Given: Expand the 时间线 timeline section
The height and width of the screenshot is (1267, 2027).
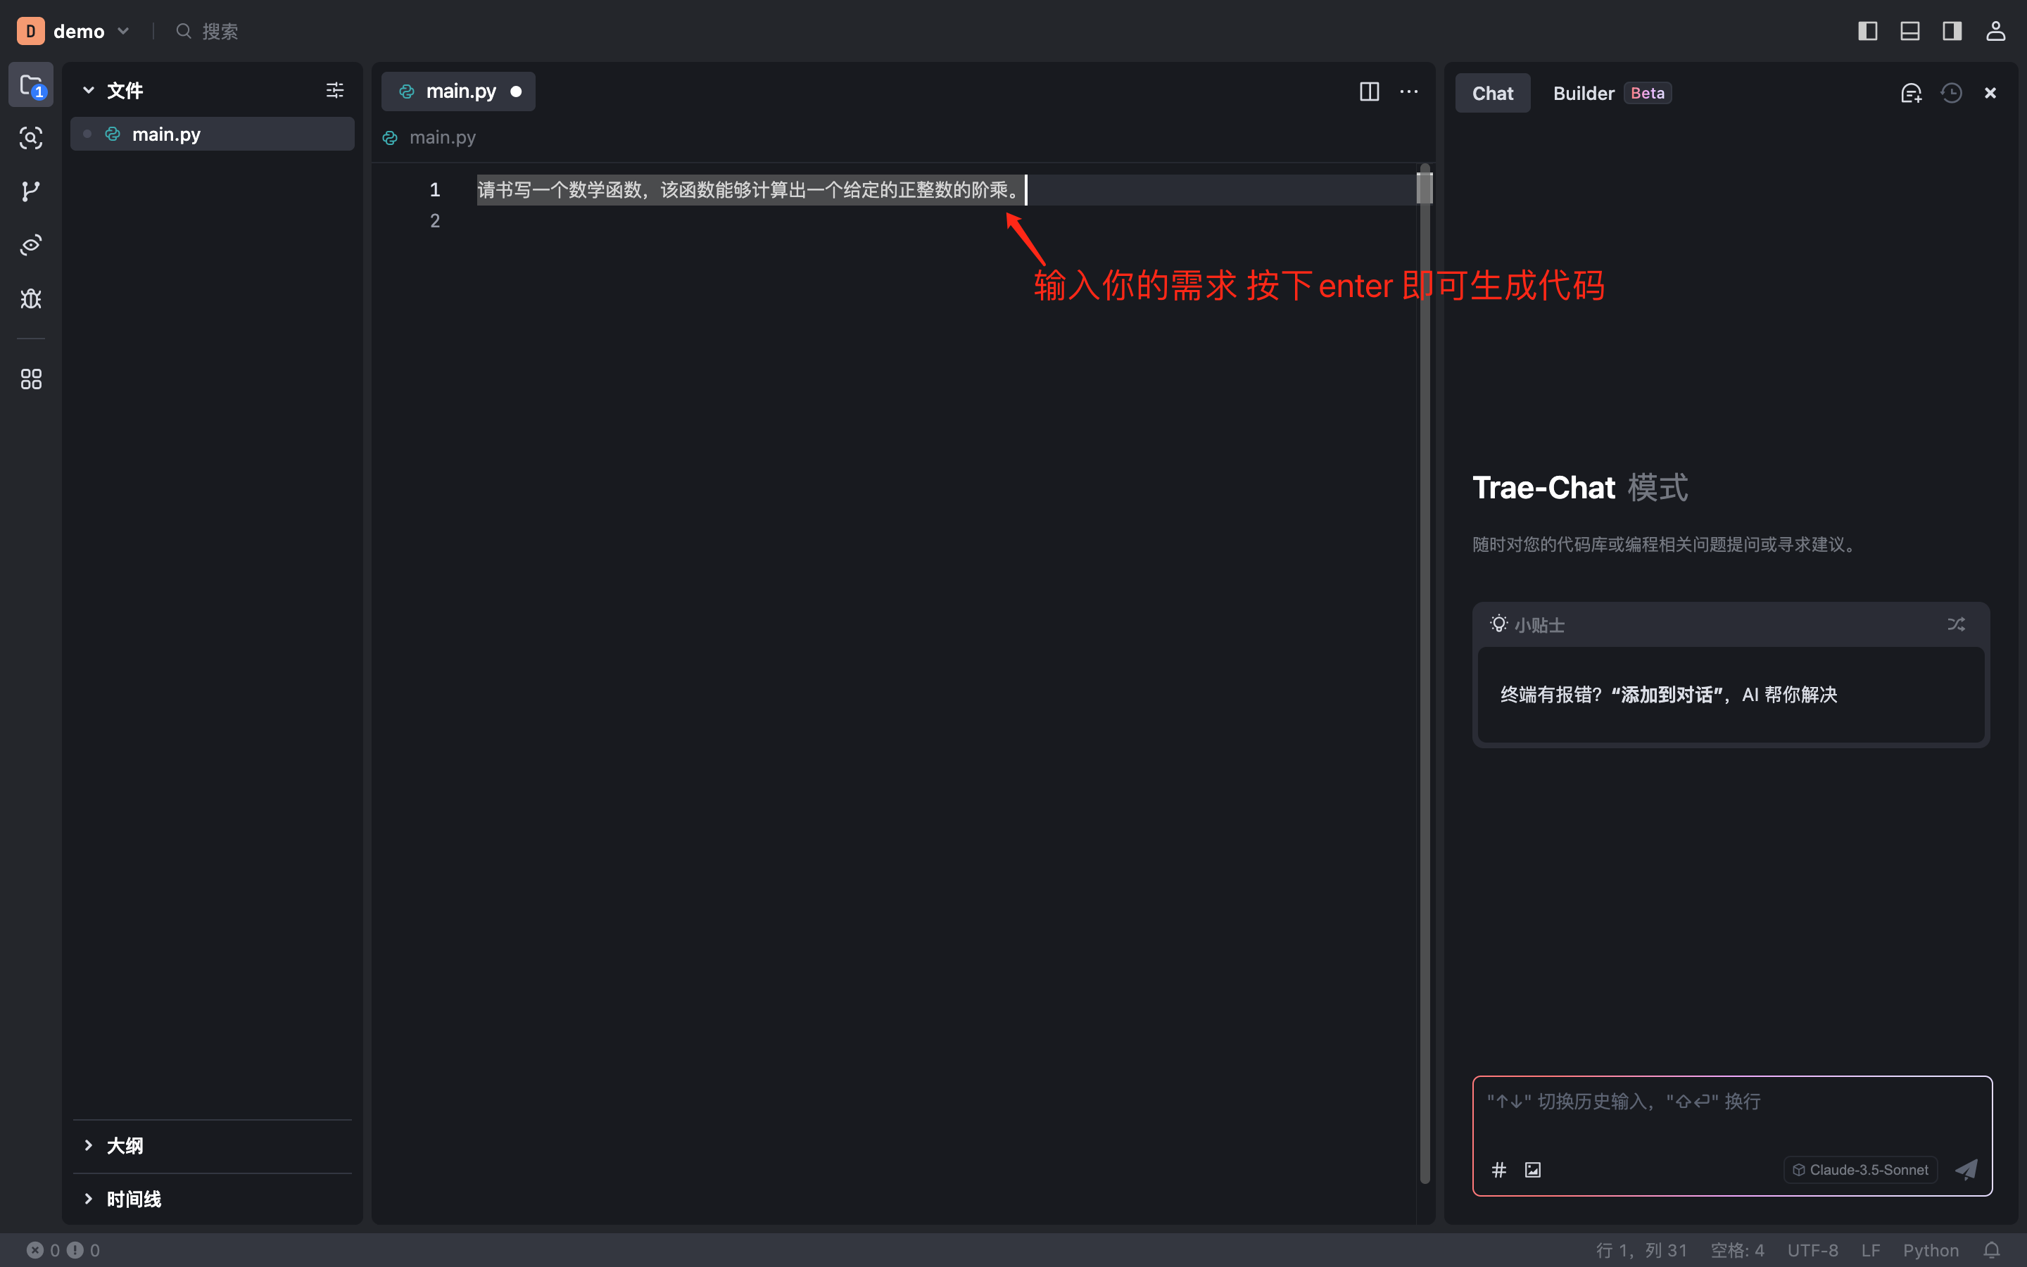Looking at the screenshot, I should pos(132,1199).
